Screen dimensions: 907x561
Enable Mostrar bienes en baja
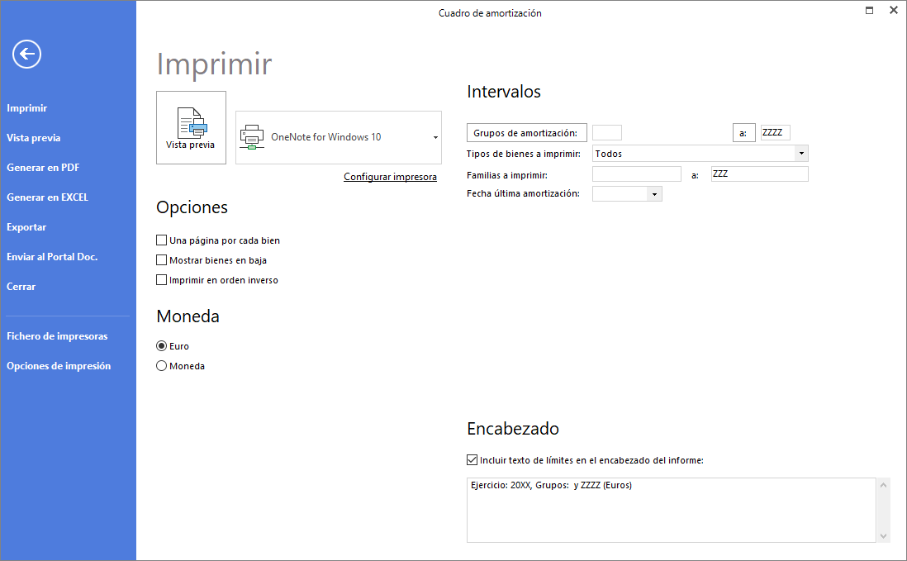[161, 259]
